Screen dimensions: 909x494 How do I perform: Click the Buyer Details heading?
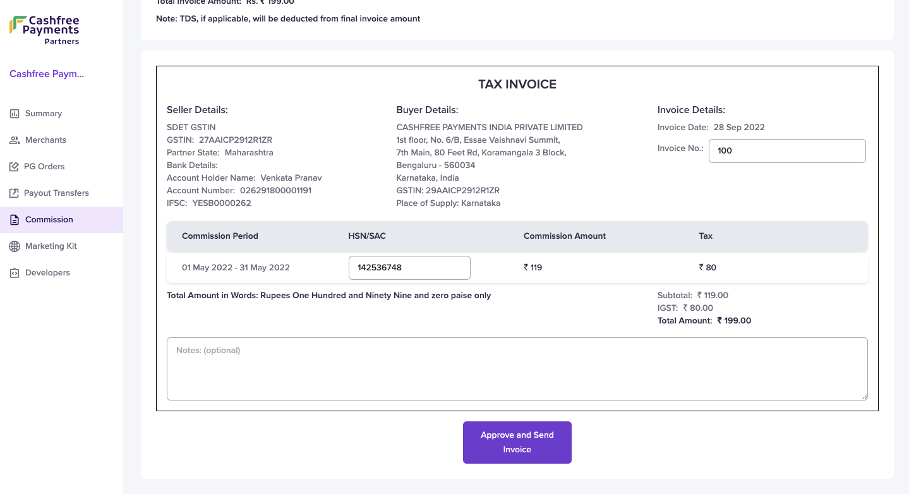click(x=427, y=110)
